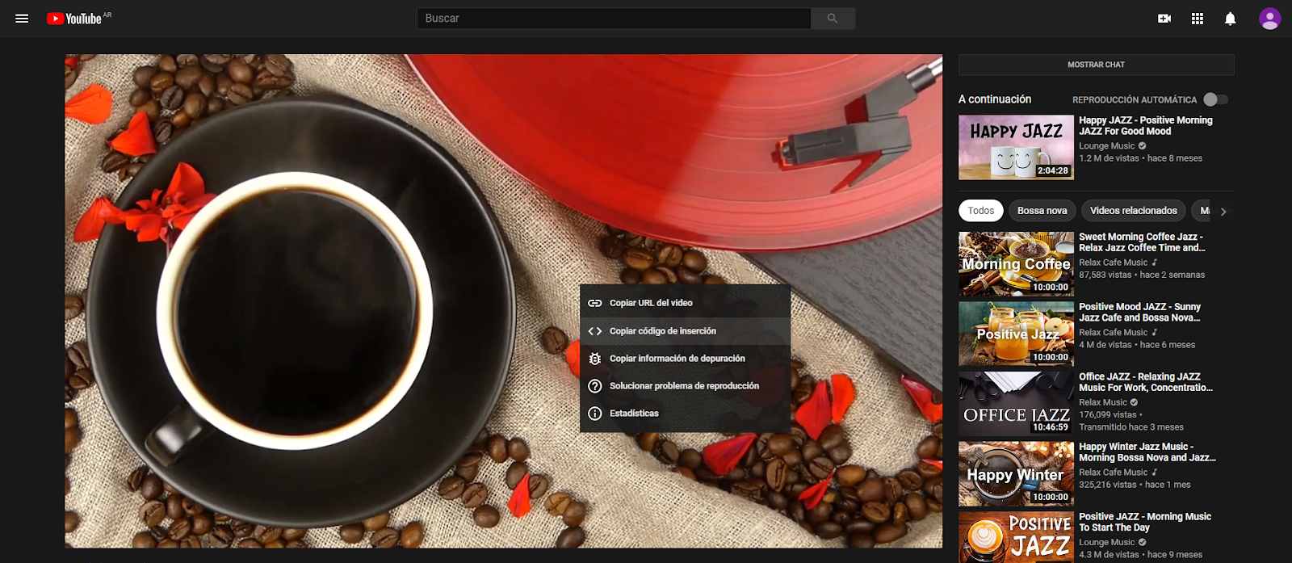Open the create video camera icon
1292x563 pixels.
click(1164, 19)
